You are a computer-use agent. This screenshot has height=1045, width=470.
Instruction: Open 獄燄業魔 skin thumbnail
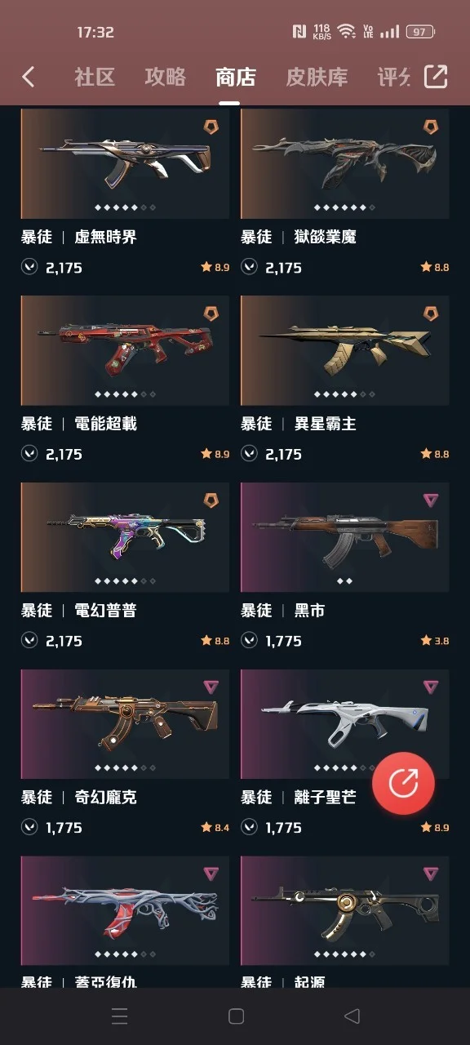(345, 163)
